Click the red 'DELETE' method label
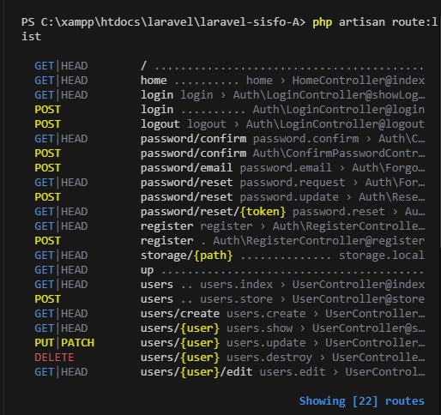441x415 pixels. [54, 358]
